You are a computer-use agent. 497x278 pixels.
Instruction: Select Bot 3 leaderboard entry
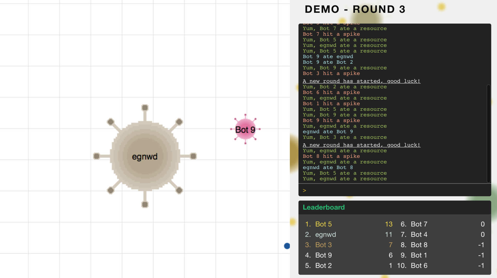tap(323, 245)
